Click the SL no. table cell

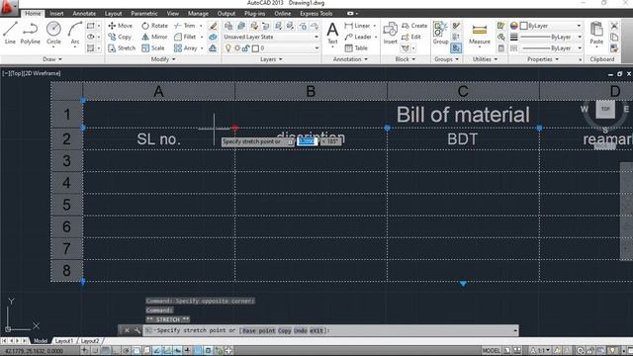(158, 139)
